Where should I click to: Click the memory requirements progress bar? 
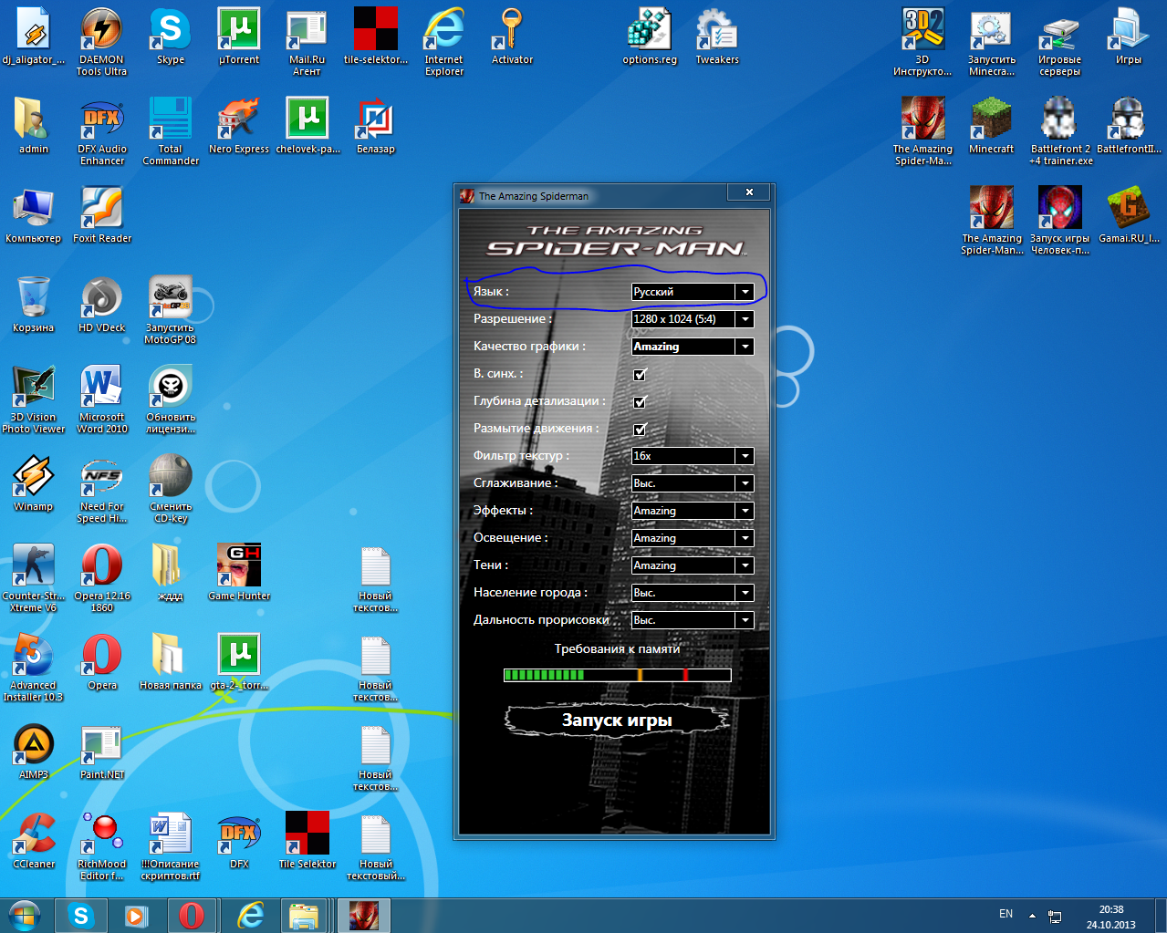point(617,675)
